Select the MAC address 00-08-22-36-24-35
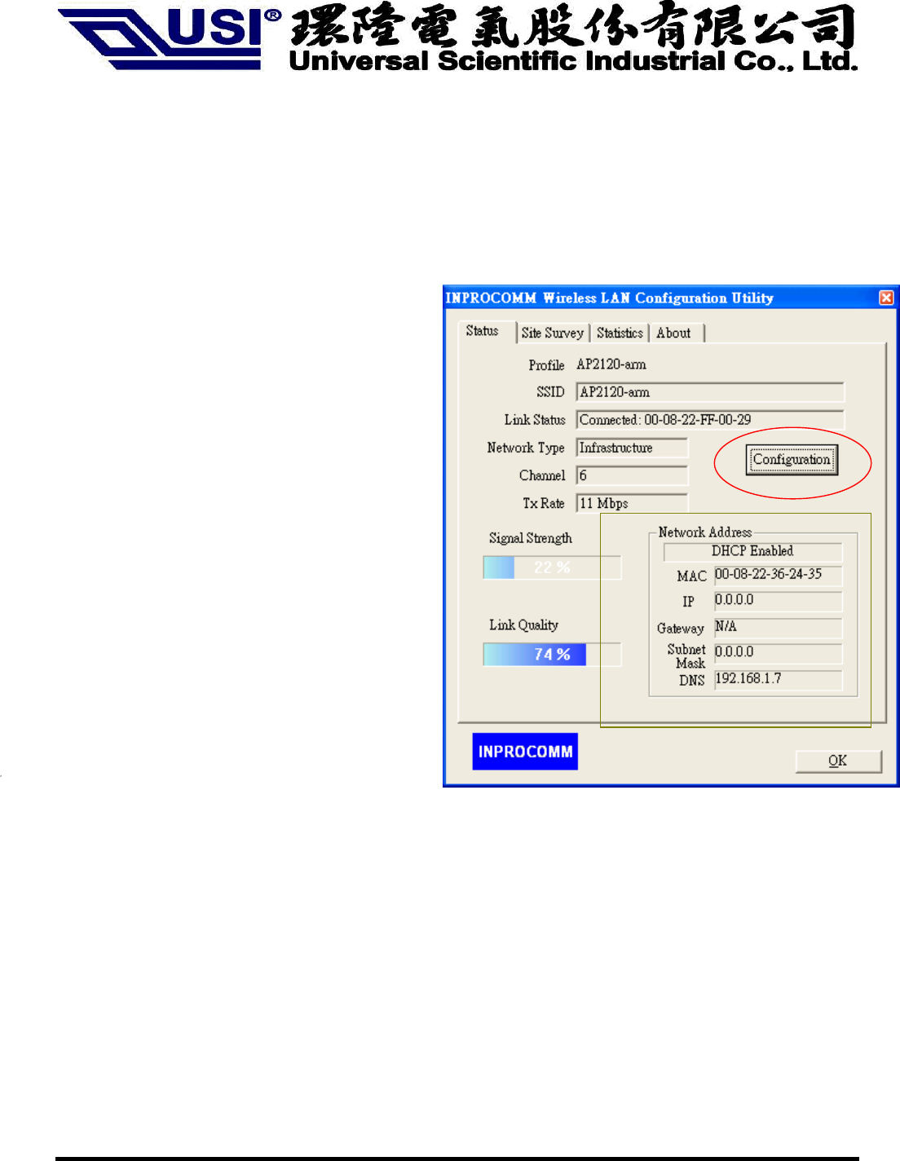Viewport: 900px width, 1161px height. coord(778,576)
